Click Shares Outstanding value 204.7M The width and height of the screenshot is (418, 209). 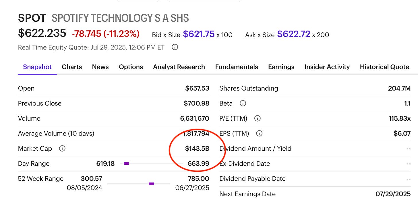point(399,88)
